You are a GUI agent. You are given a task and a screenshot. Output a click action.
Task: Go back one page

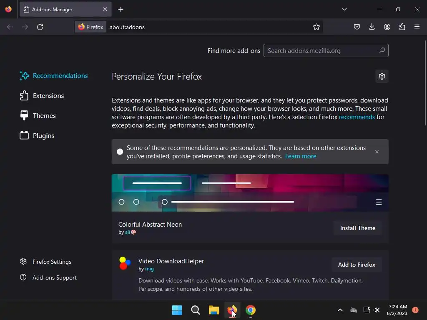pos(10,27)
